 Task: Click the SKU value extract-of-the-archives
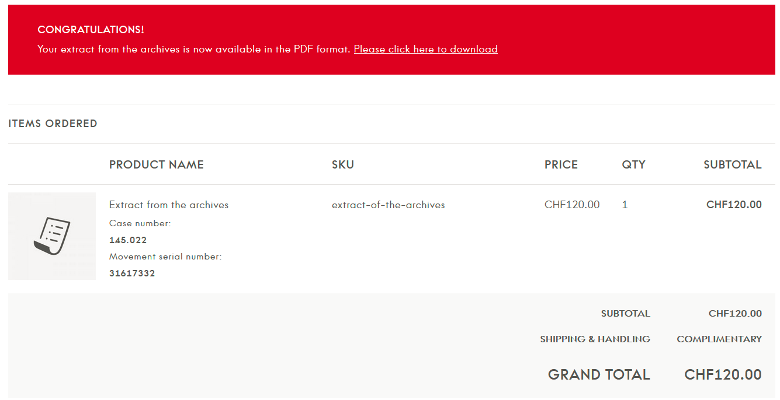click(389, 205)
